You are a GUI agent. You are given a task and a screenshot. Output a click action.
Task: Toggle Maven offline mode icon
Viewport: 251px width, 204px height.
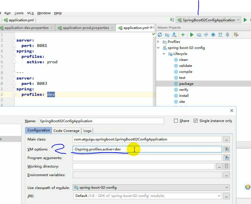click(206, 35)
